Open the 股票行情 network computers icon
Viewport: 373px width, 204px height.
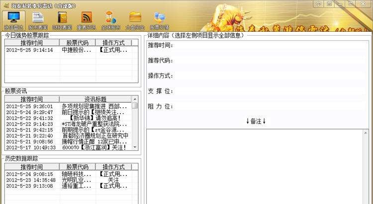tap(159, 17)
